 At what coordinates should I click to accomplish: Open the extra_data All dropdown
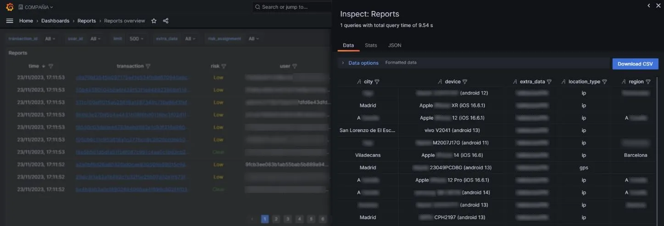point(190,39)
